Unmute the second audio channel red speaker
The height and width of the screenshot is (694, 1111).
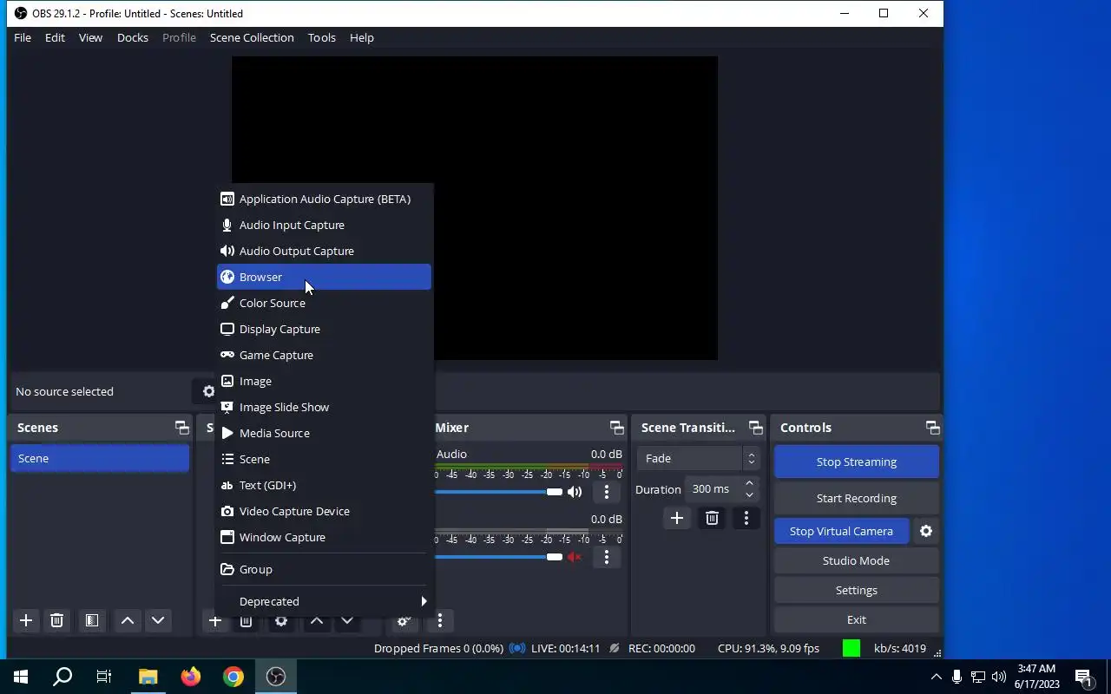point(575,557)
